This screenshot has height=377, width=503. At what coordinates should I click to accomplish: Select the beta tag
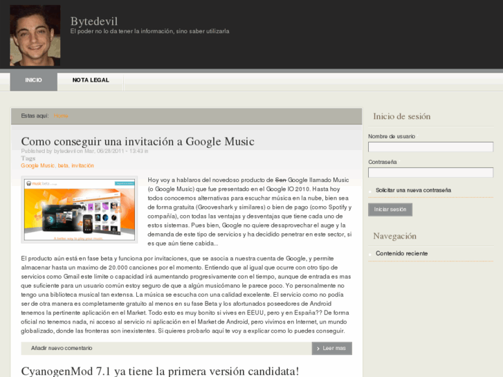click(x=63, y=165)
